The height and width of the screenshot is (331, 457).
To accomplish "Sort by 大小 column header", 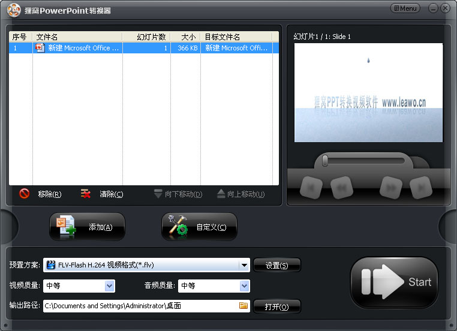I will click(185, 37).
